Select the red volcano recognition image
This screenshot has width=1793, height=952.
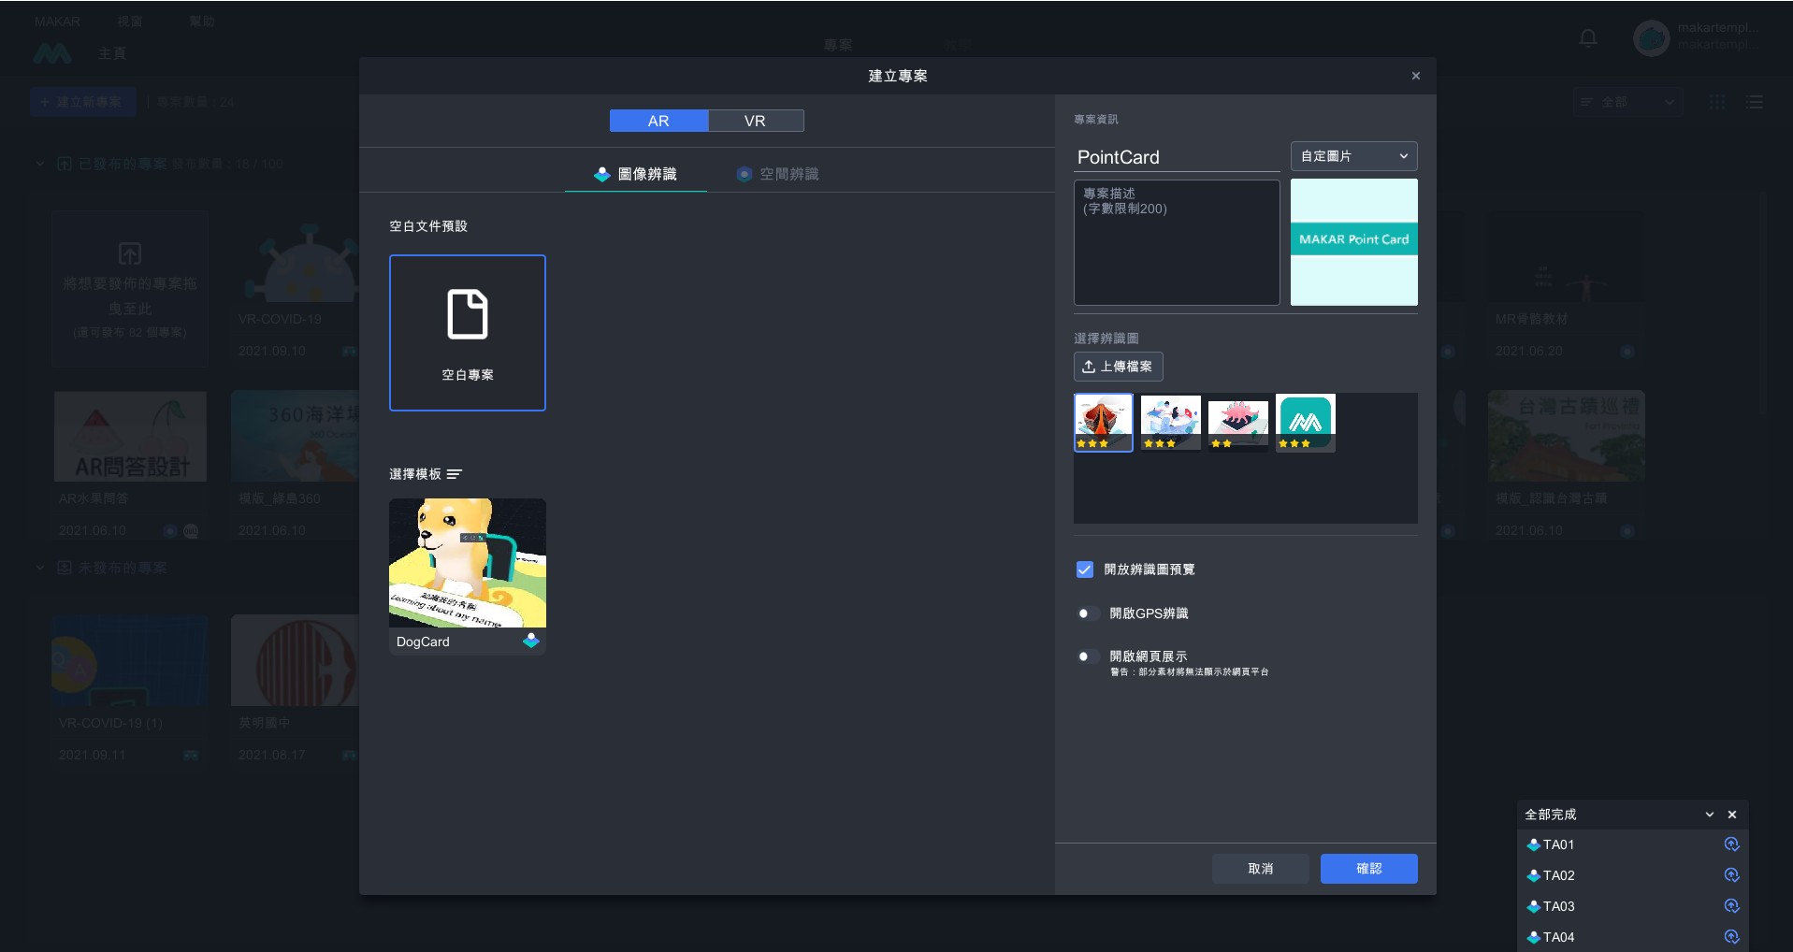1104,423
